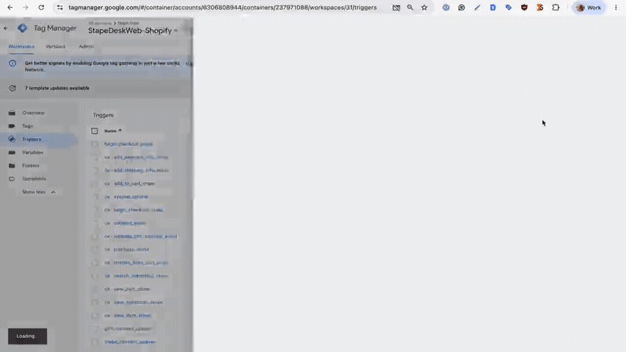Click the screen-cast blocked icon in address bar
This screenshot has height=352, width=626.
396,8
